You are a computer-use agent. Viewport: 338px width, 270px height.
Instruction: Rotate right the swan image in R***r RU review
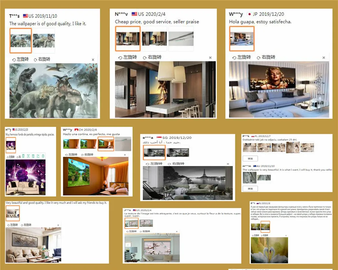pyautogui.click(x=265, y=236)
